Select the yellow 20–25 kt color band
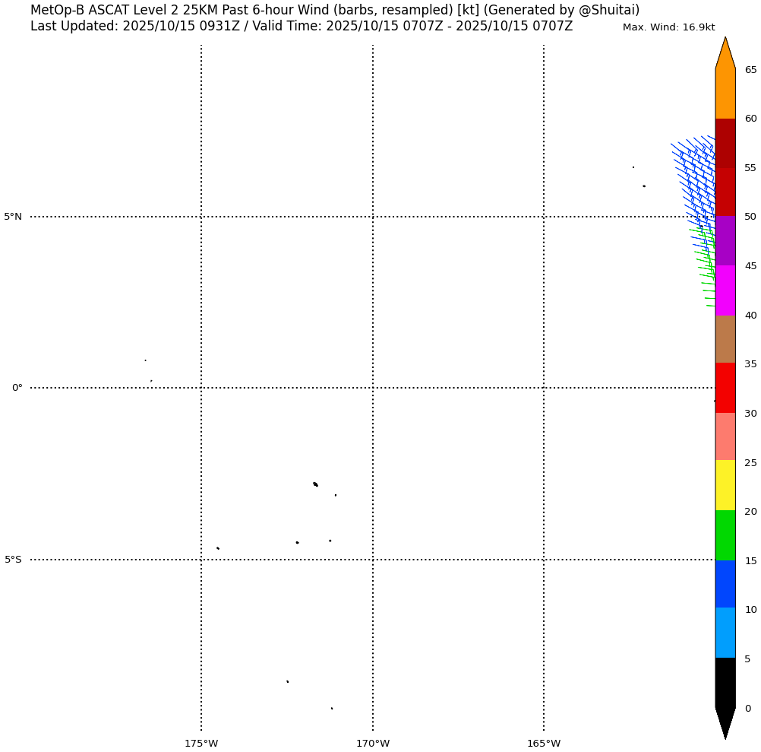Screen dimensions: 761x752 point(725,485)
